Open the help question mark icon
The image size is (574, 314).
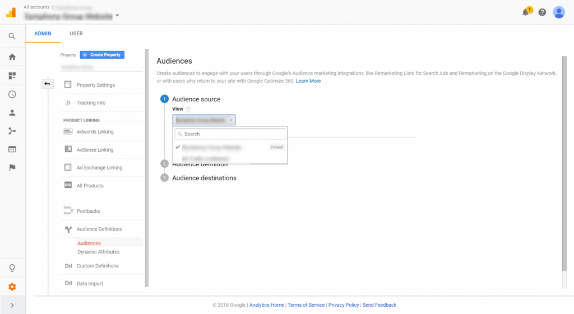pyautogui.click(x=542, y=12)
